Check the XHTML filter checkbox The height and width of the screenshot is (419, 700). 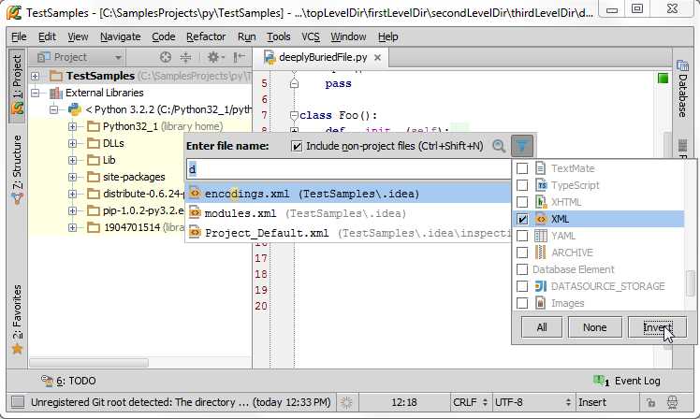pos(522,202)
